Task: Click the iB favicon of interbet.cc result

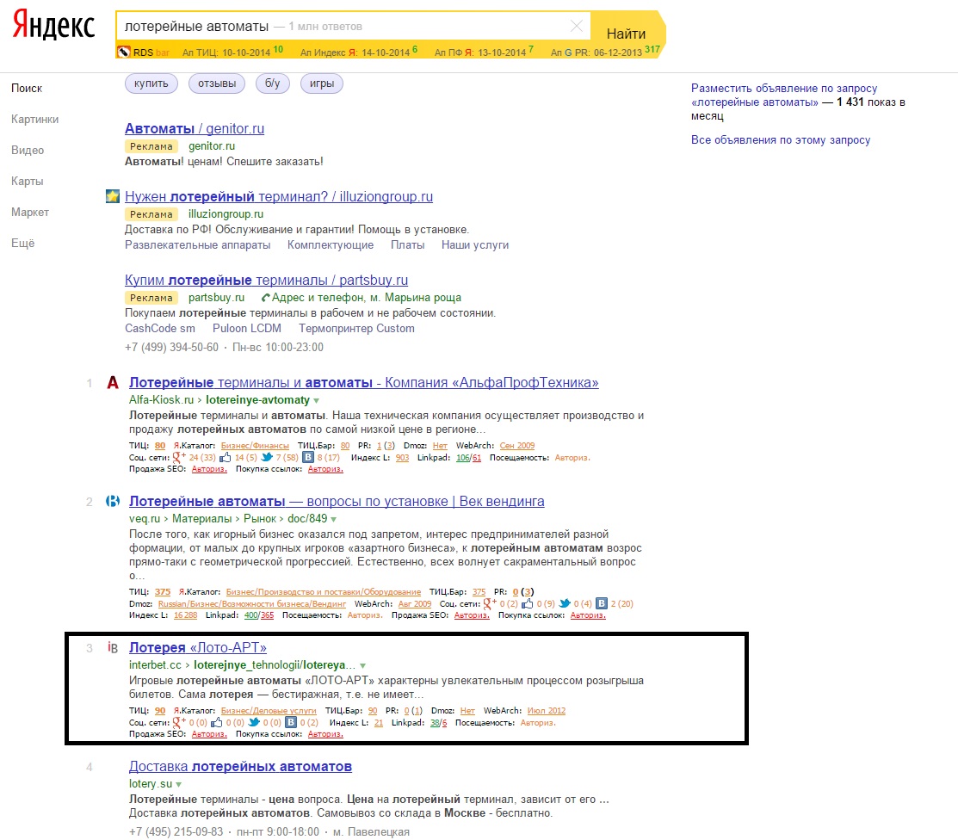Action: [113, 647]
